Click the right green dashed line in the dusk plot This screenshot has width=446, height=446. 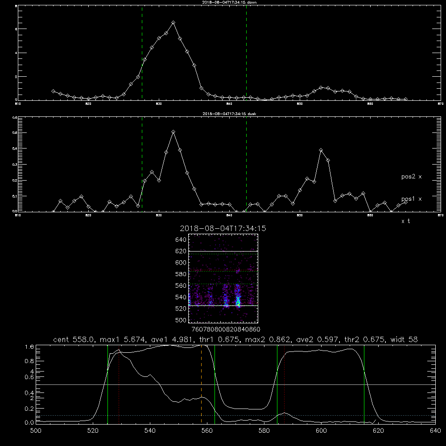246,164
